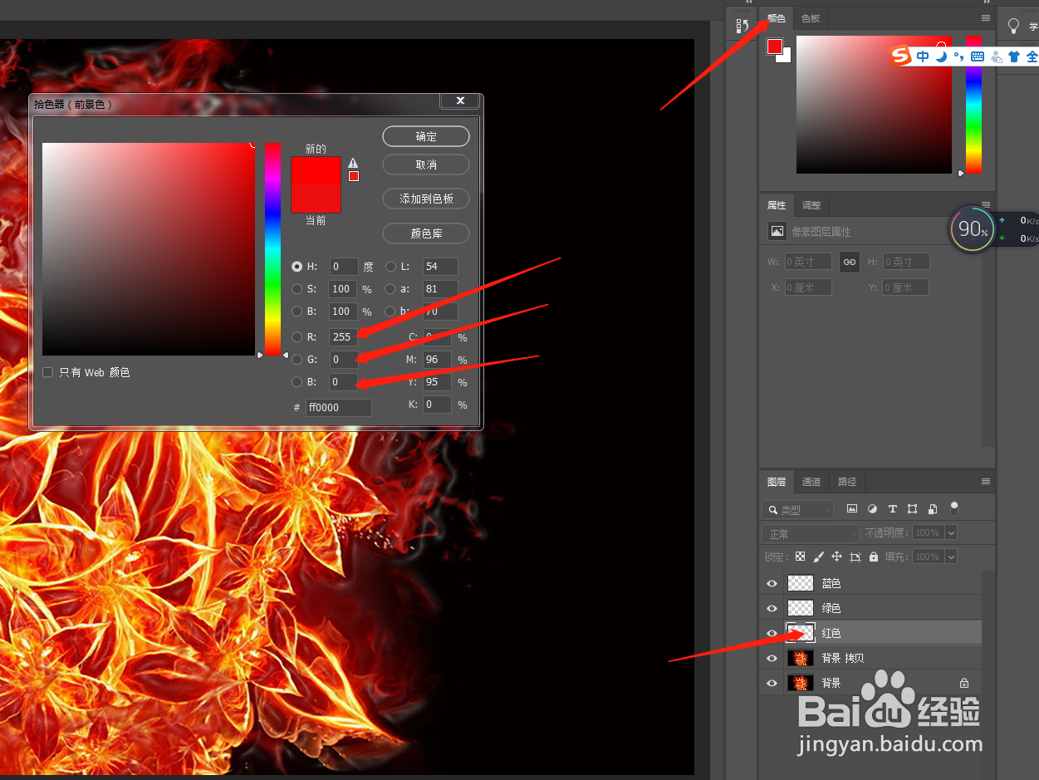The image size is (1039, 780).
Task: Enable 只有 Web 颜色 checkbox
Action: click(48, 372)
